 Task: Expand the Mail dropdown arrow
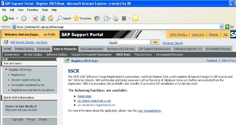click(110, 18)
